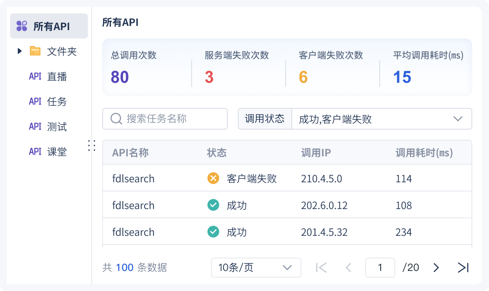Click the page number input box
The image size is (489, 291).
(x=380, y=268)
